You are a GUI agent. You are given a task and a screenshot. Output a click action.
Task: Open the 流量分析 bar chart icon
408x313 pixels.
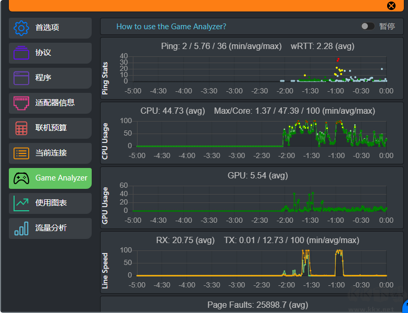[x=21, y=228]
